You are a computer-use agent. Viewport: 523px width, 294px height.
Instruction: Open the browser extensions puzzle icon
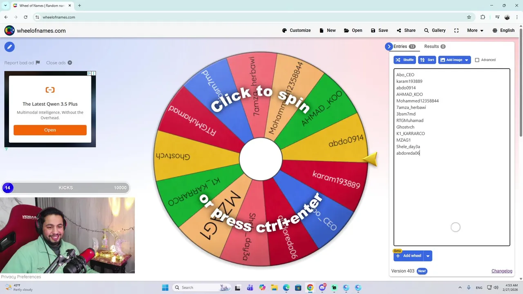tap(483, 17)
